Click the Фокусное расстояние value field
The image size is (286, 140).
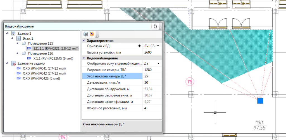(152, 108)
